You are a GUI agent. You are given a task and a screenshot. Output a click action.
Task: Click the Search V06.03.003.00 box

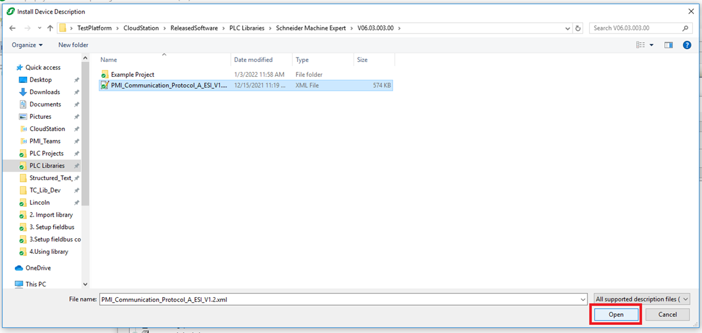click(636, 28)
